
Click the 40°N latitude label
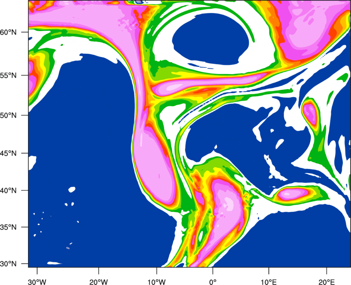click(x=8, y=191)
